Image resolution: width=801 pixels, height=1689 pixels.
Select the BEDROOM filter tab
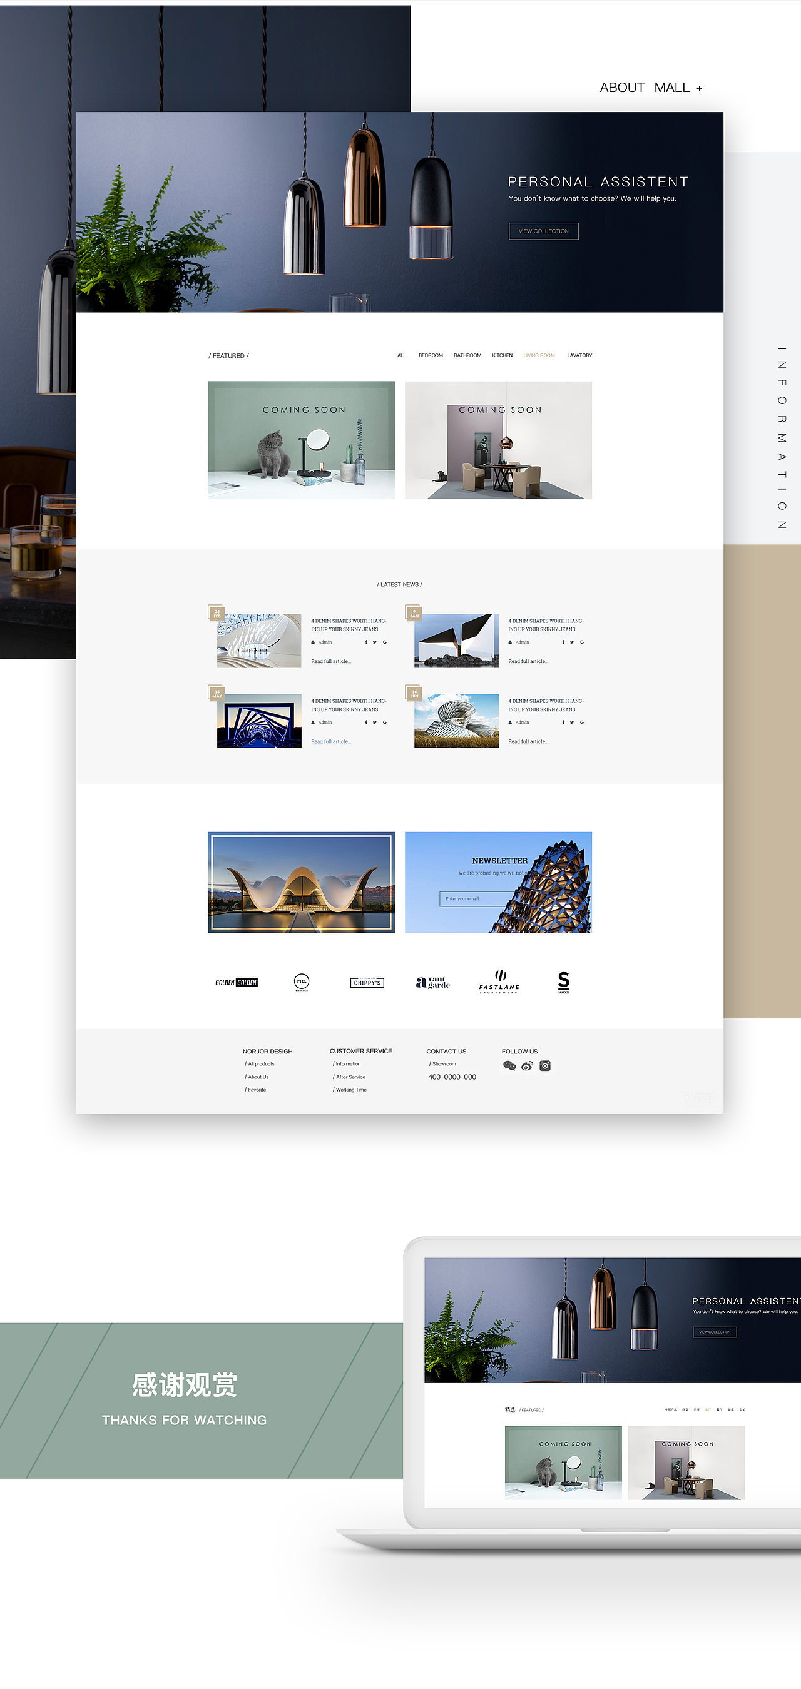click(431, 355)
